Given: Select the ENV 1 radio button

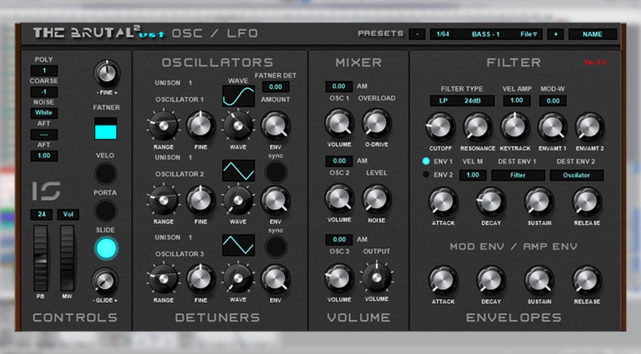Looking at the screenshot, I should tap(426, 161).
